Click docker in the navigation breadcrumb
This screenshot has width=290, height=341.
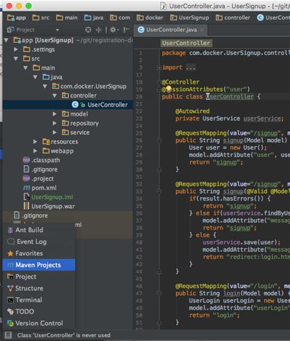tap(150, 18)
